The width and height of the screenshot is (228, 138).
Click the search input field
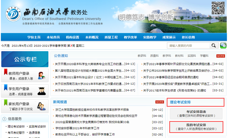(x=188, y=45)
